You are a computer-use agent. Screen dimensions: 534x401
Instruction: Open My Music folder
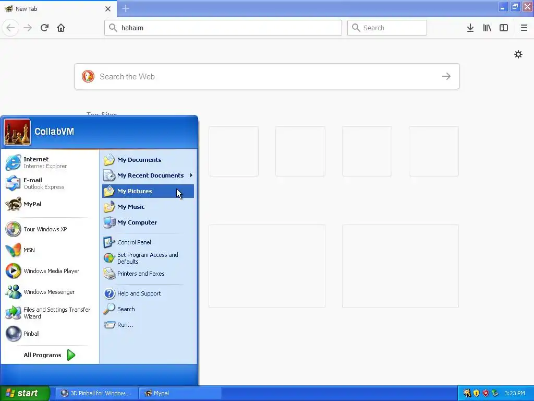tap(148, 207)
